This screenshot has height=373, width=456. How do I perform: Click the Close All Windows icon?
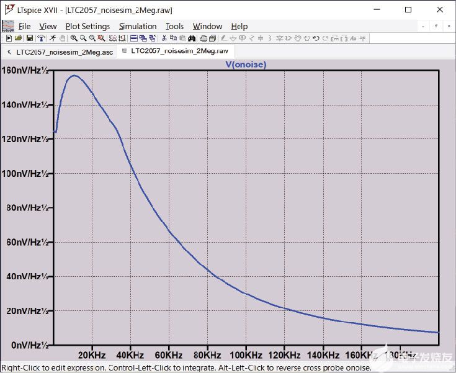tap(153, 38)
